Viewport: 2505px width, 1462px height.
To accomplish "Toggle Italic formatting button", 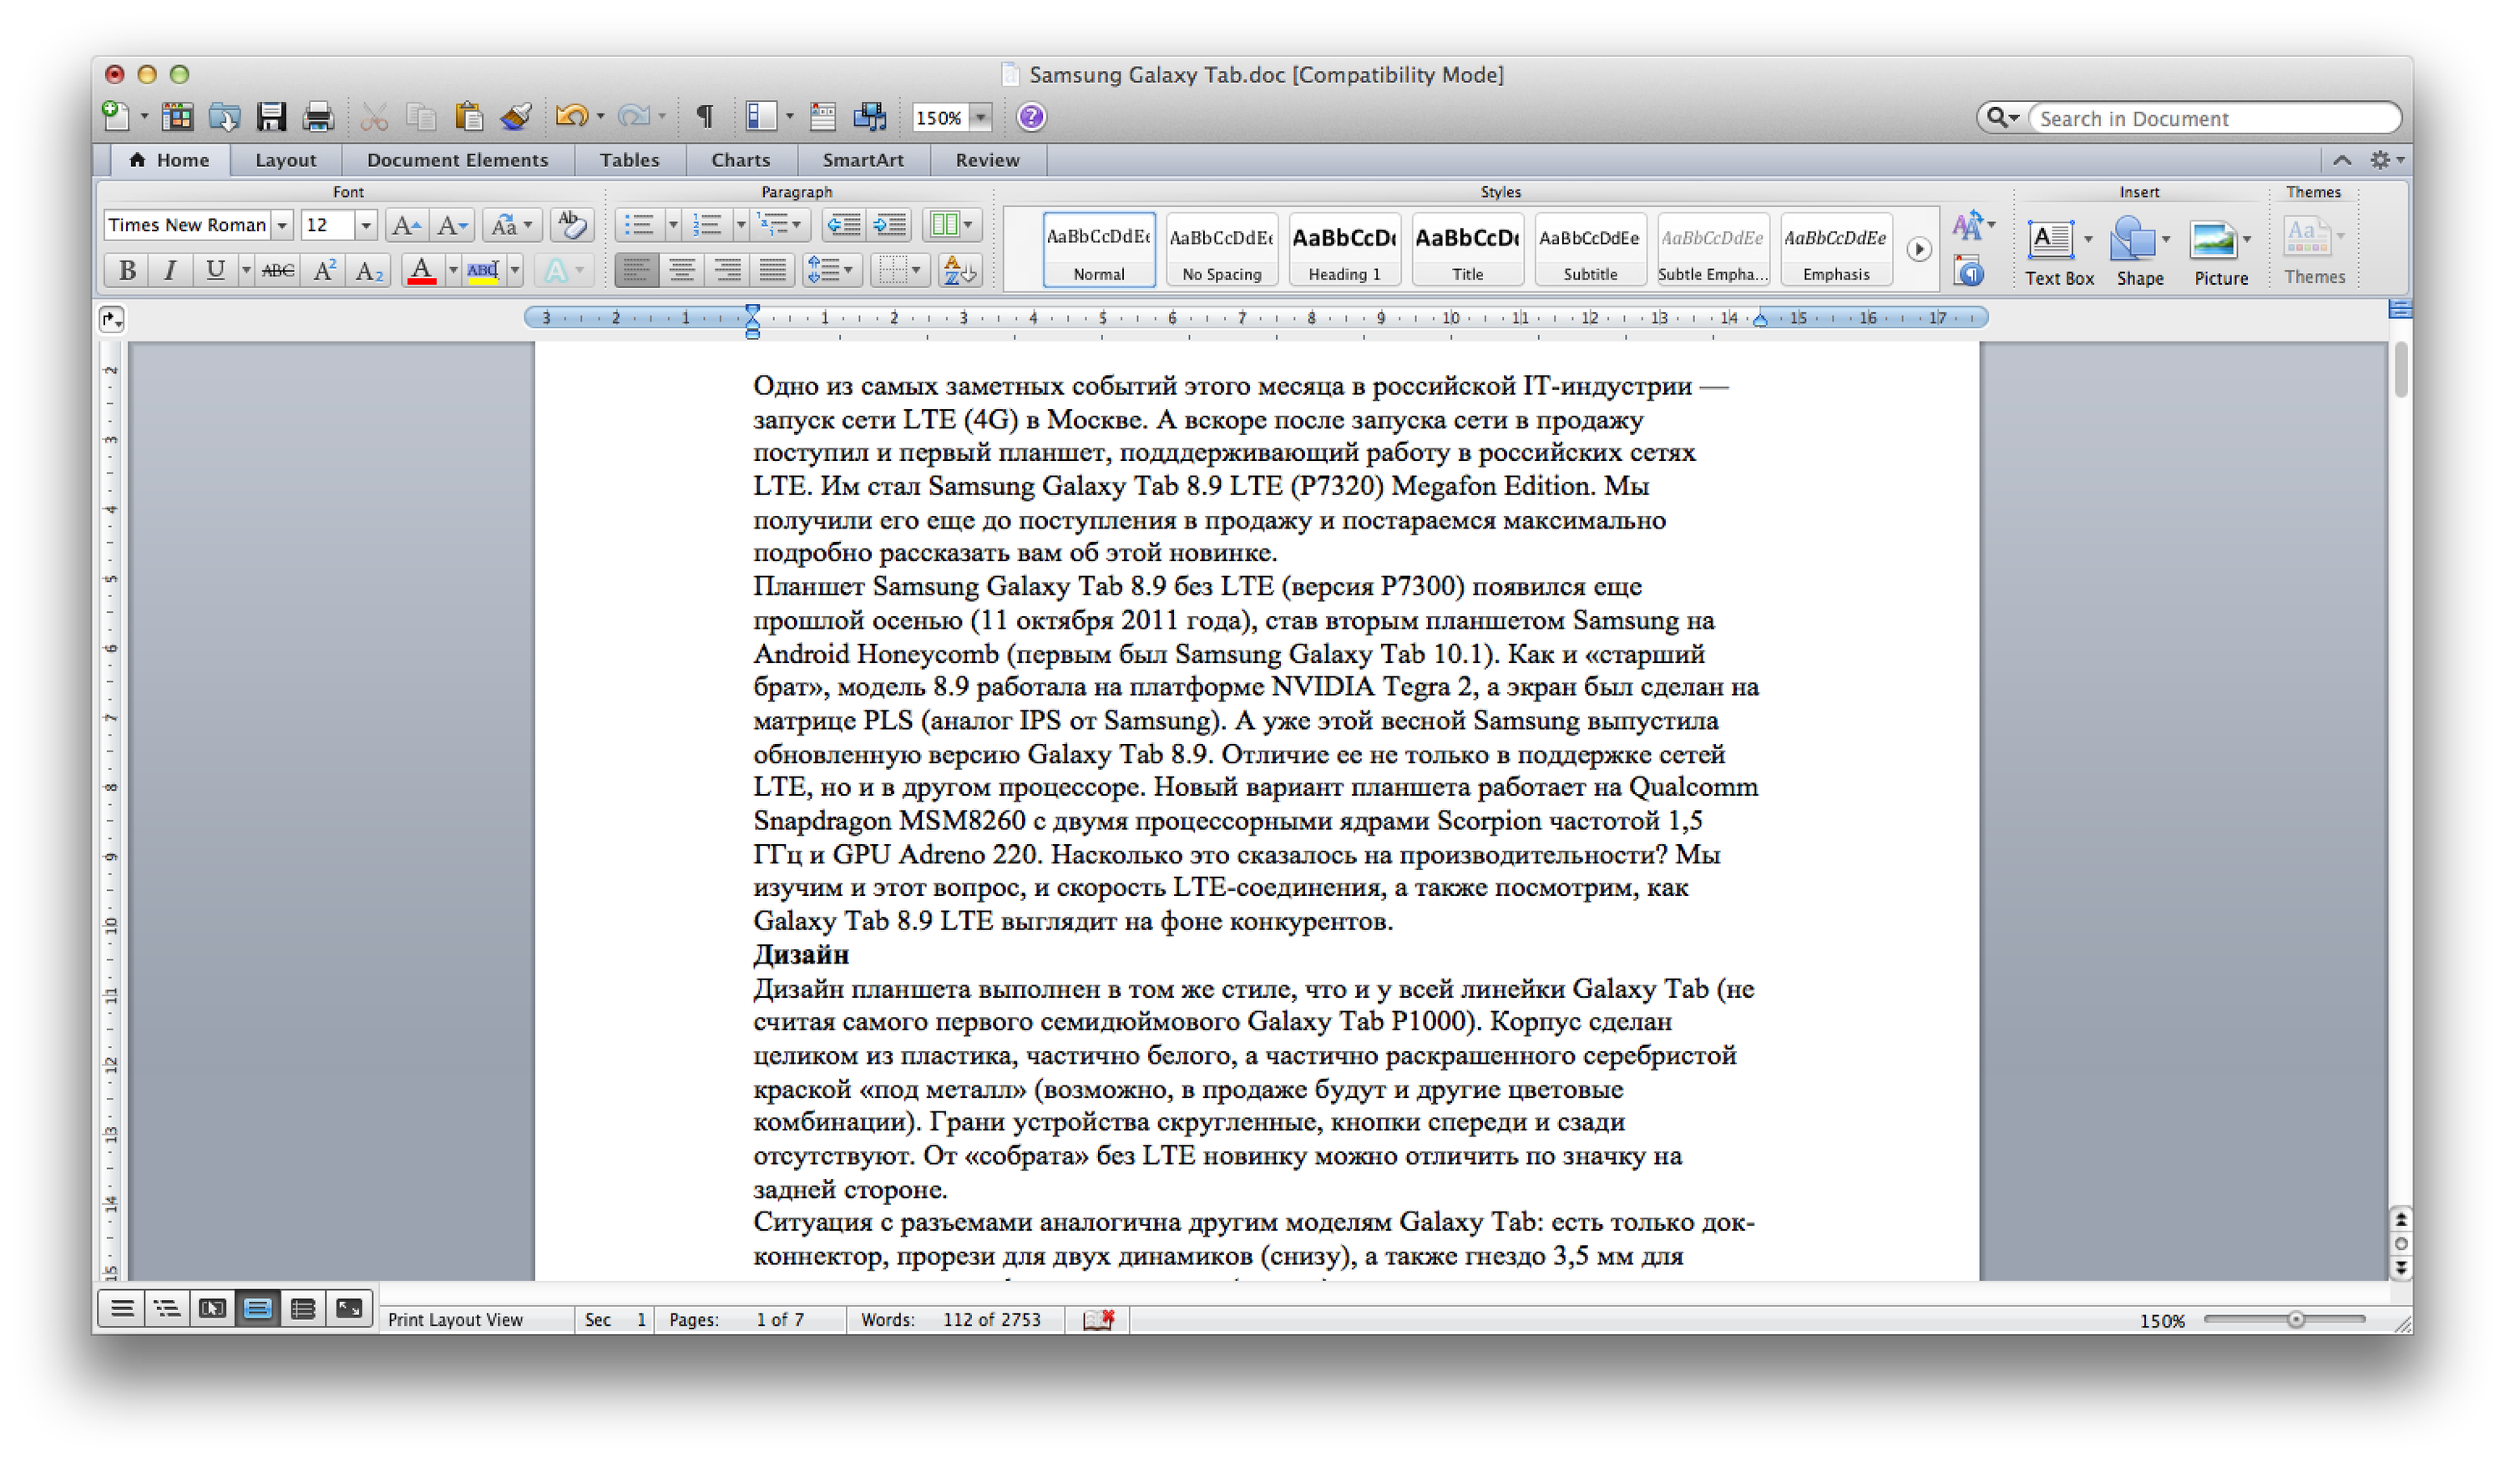I will pyautogui.click(x=170, y=271).
